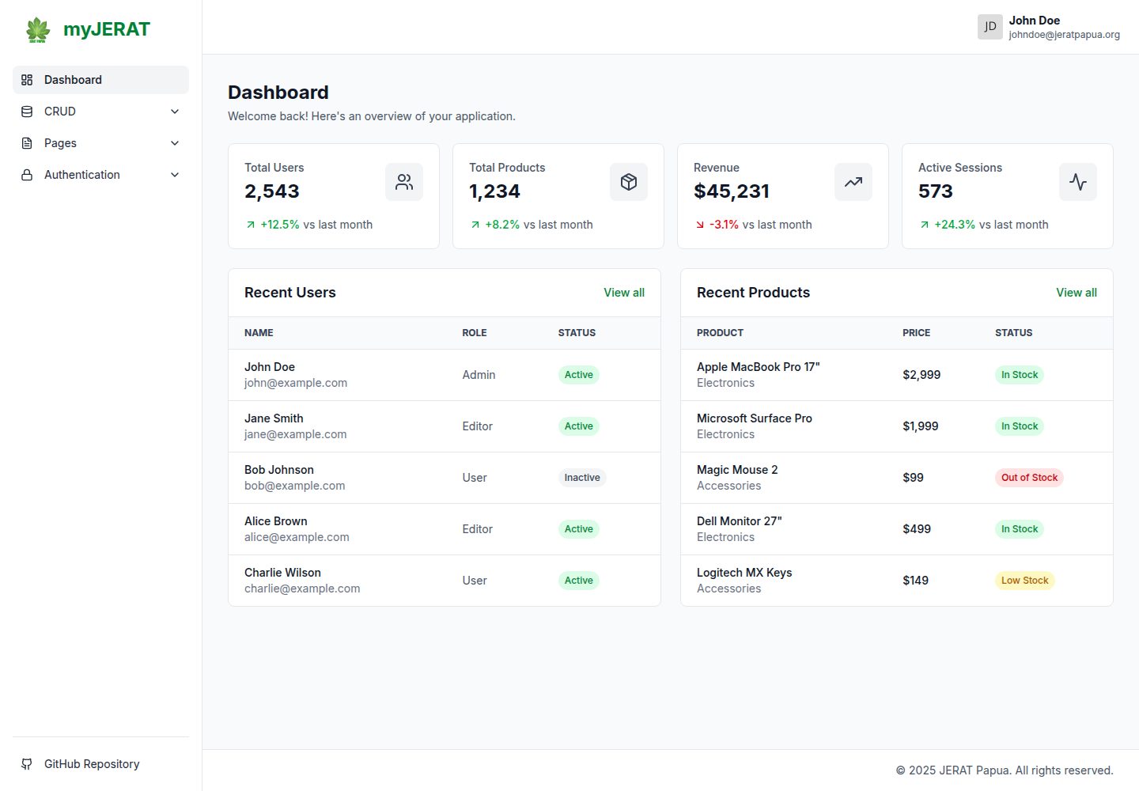The height and width of the screenshot is (791, 1139).
Task: Click alice@example.com email
Action: tap(297, 537)
